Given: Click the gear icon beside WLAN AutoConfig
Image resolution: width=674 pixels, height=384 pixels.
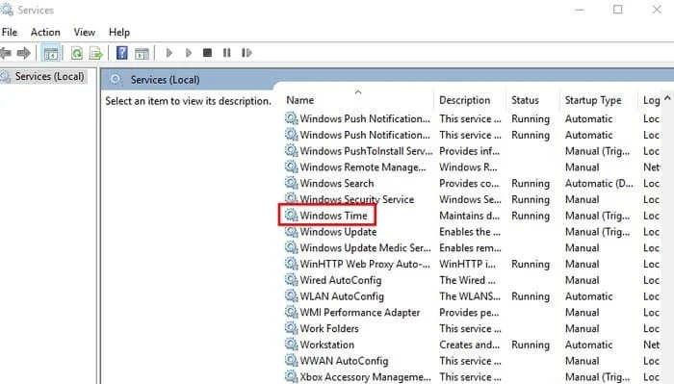Looking at the screenshot, I should pyautogui.click(x=292, y=295).
